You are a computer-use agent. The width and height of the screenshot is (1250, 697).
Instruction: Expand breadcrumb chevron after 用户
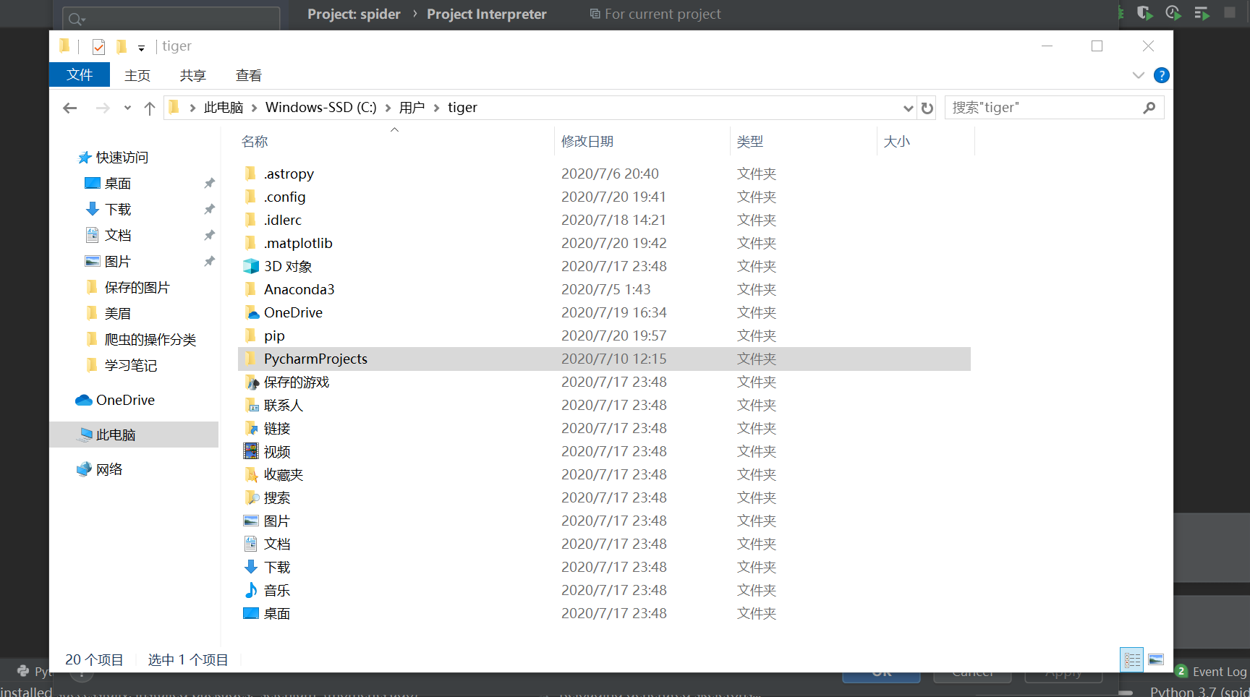436,108
